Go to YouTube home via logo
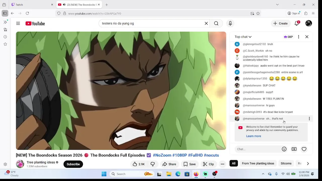 pos(35,23)
